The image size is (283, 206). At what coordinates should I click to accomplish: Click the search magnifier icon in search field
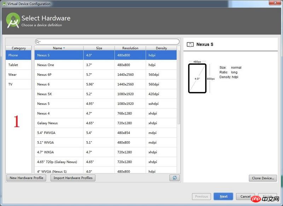37,42
